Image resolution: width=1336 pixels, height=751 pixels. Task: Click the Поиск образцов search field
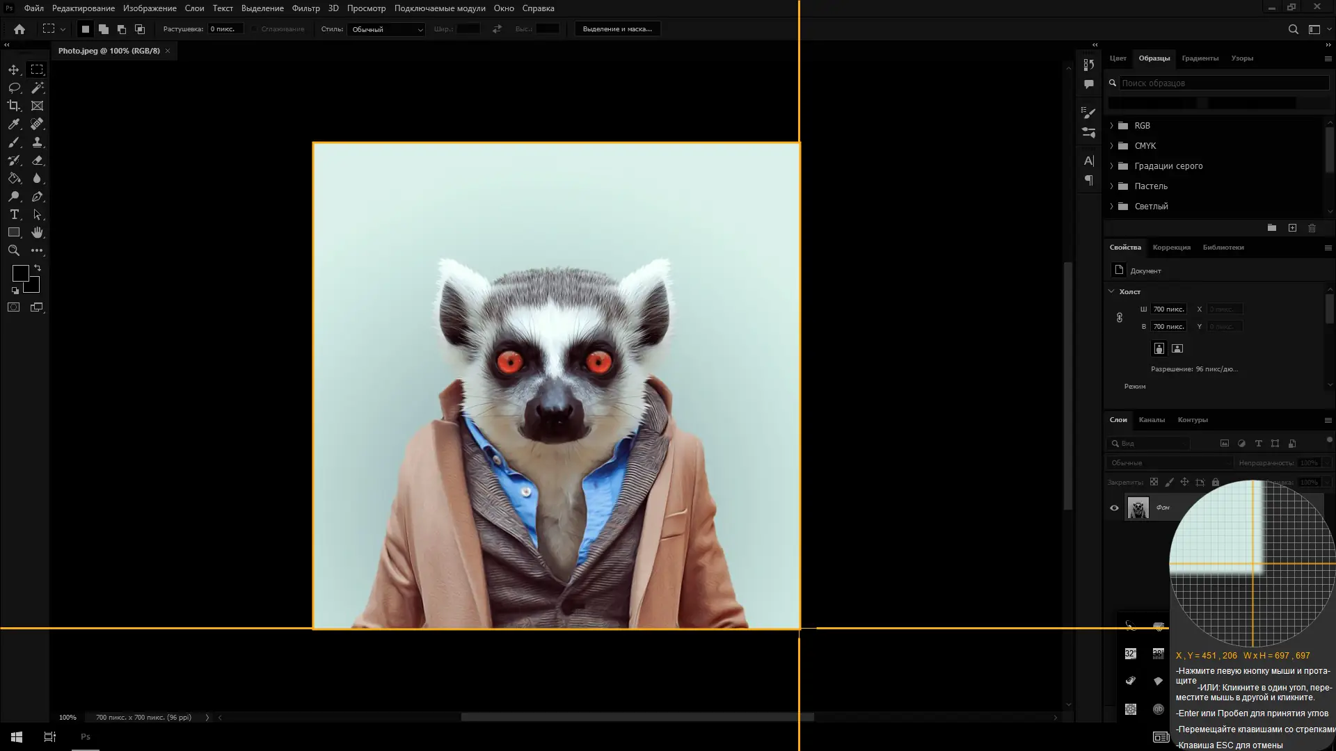(x=1223, y=83)
